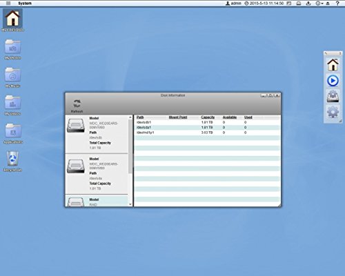Click the disk list scroll down arrow
The width and height of the screenshot is (345, 276).
pyautogui.click(x=130, y=204)
